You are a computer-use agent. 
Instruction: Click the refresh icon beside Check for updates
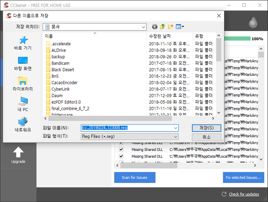(x=224, y=194)
